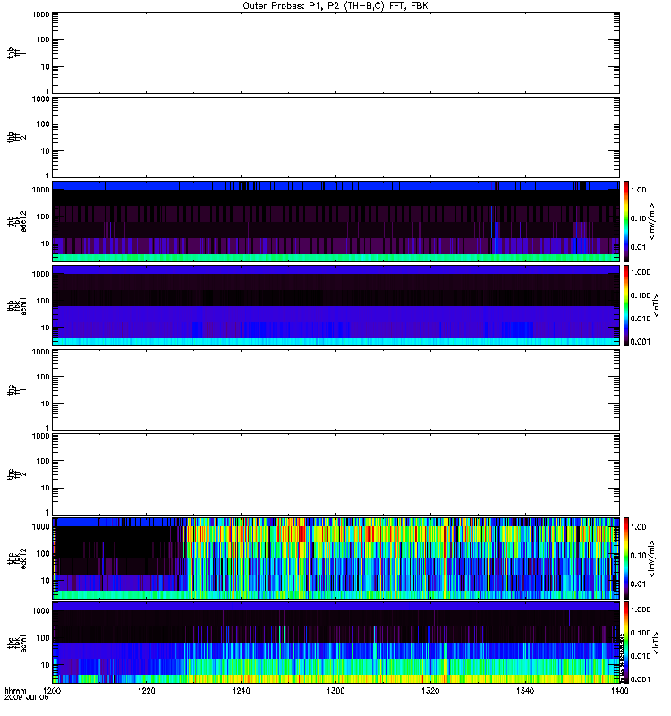This screenshot has width=671, height=716.
Task: Click the "0.01" value on thb edc12 color bar
Action: click(x=638, y=247)
